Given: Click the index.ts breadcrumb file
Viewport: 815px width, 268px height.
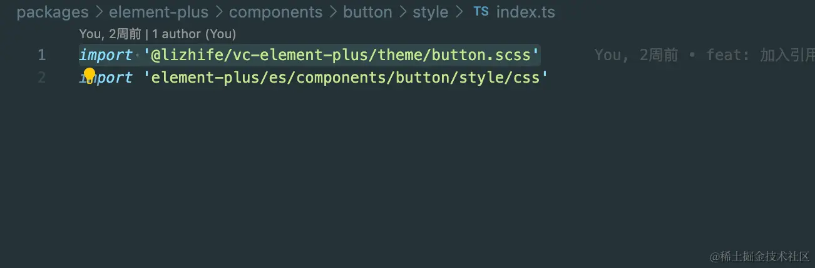Looking at the screenshot, I should click(x=525, y=12).
